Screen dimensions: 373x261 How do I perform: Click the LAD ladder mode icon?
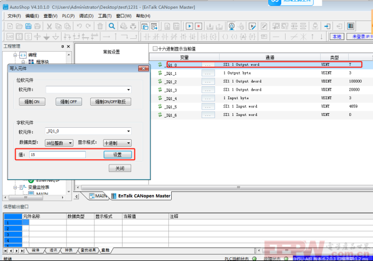pos(10,37)
